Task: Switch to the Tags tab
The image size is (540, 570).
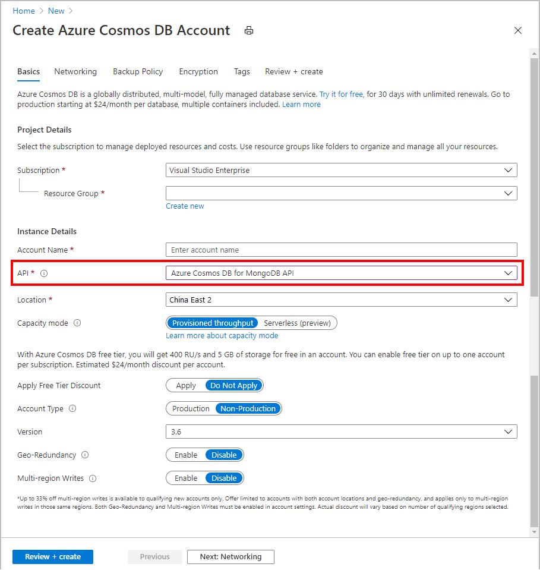Action: click(x=242, y=71)
